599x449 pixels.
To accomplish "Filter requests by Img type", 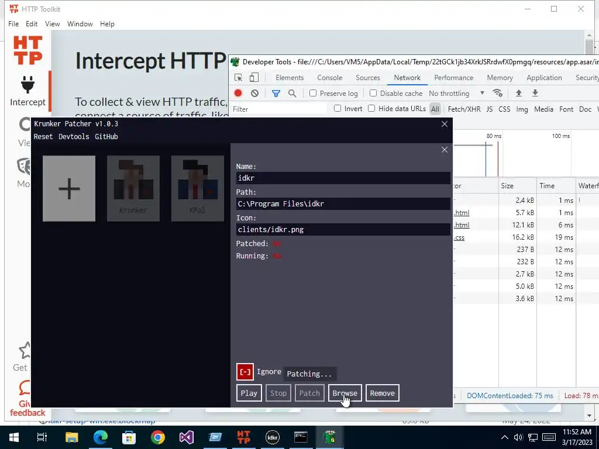I will coord(522,109).
